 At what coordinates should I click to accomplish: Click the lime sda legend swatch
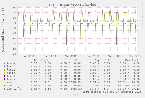tap(5, 82)
